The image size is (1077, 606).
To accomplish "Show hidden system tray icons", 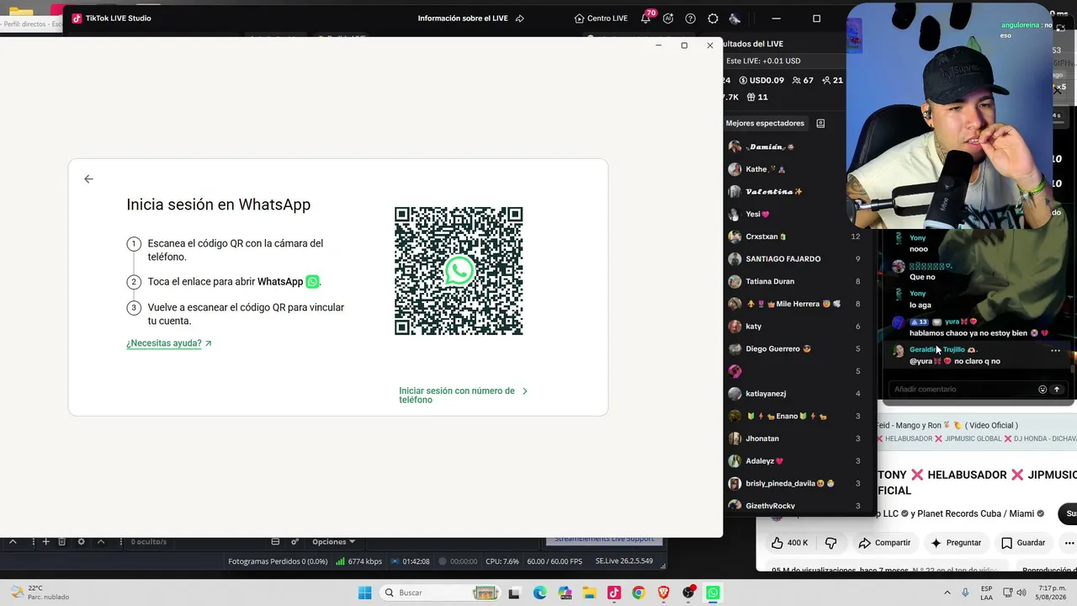I will (x=947, y=593).
